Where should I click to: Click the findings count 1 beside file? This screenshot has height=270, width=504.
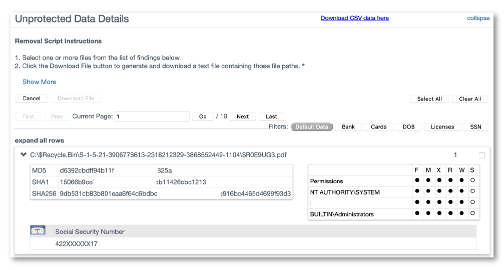point(455,154)
